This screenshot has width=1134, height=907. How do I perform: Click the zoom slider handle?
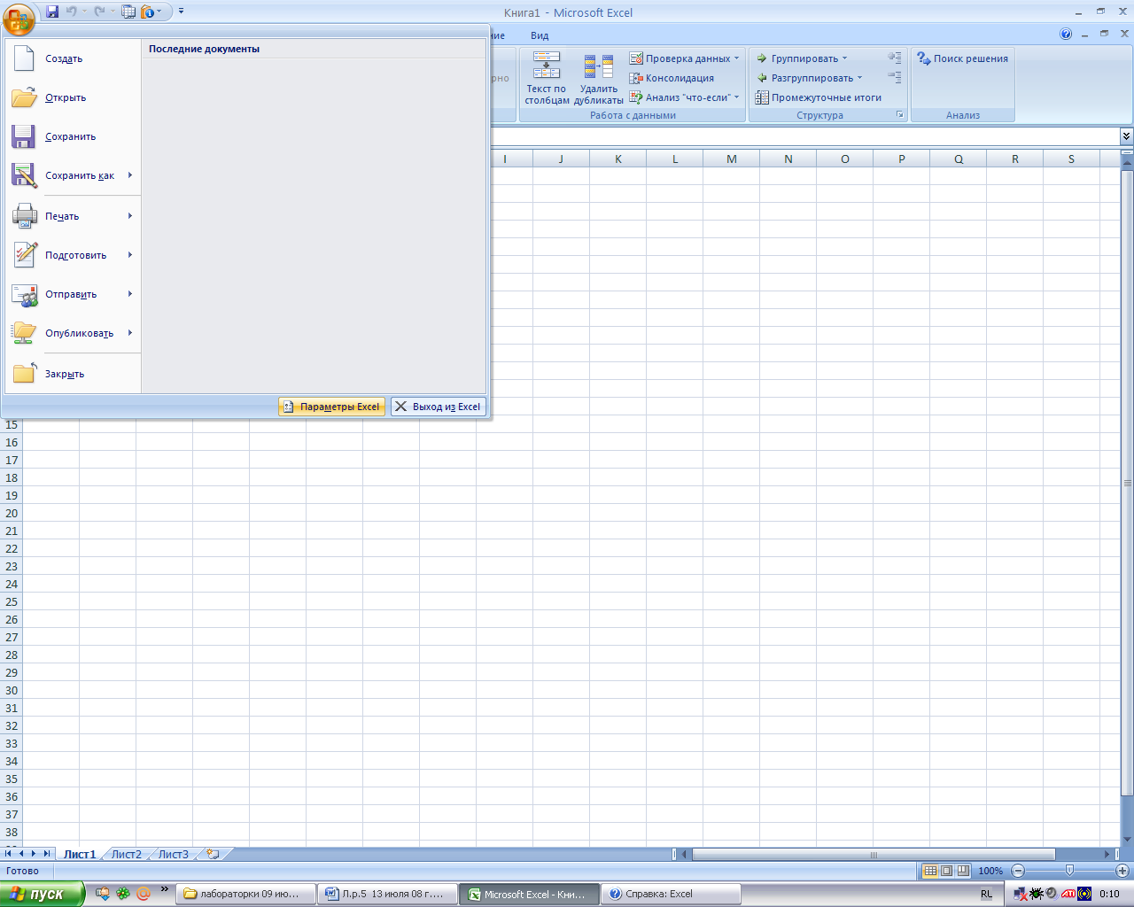point(1069,871)
